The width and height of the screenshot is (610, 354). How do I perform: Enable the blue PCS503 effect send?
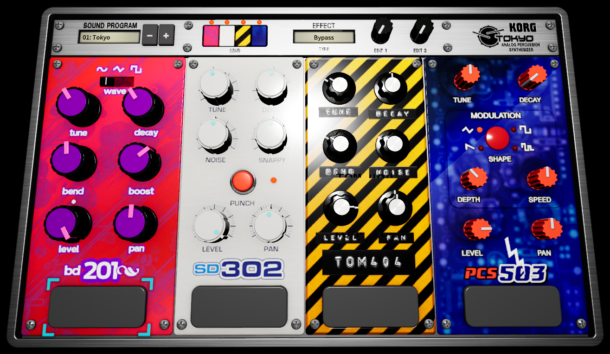[259, 36]
